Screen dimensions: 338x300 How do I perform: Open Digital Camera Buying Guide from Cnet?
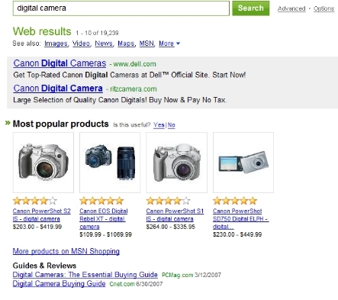pyautogui.click(x=59, y=283)
